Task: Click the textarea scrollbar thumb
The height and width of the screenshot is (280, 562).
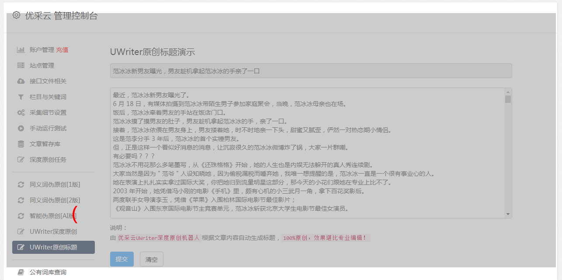Action: click(x=508, y=99)
